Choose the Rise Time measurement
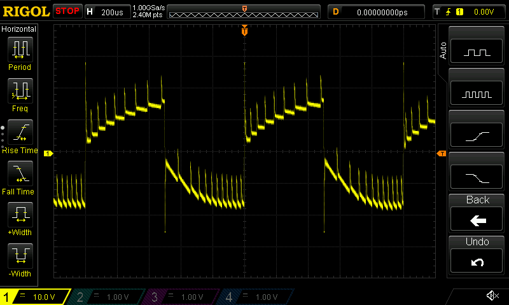Viewport: 509px width, 305px height. pos(20,132)
